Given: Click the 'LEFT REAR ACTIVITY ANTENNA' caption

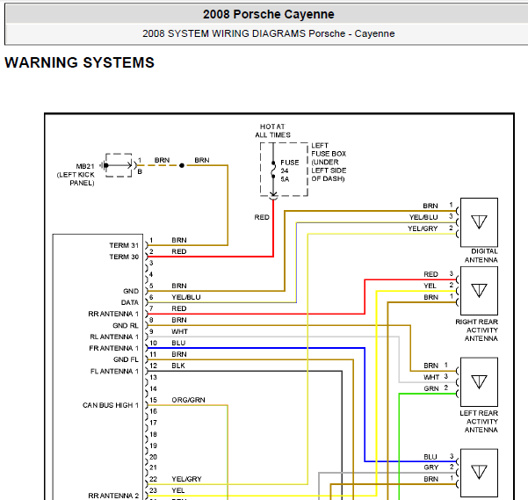Looking at the screenshot, I should [479, 421].
